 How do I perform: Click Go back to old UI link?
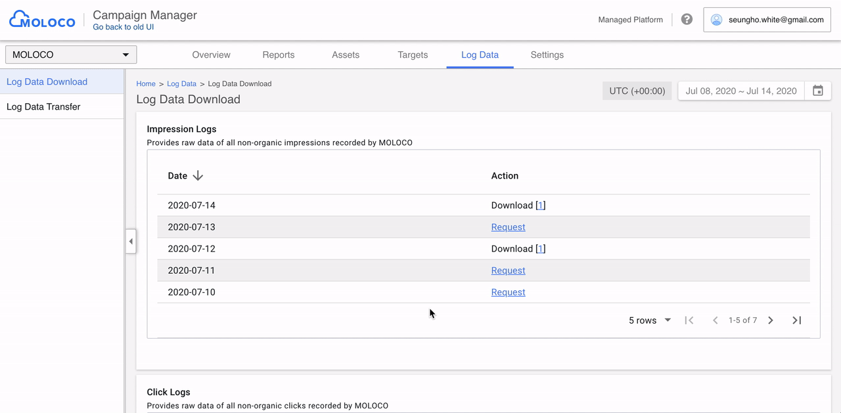124,27
